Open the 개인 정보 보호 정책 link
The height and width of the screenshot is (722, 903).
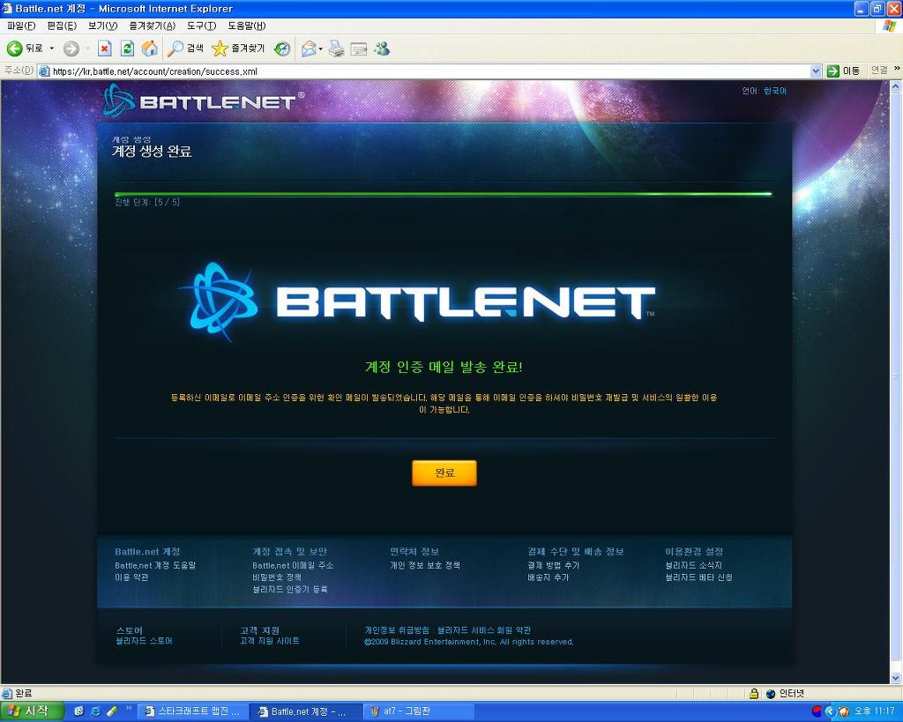click(425, 565)
